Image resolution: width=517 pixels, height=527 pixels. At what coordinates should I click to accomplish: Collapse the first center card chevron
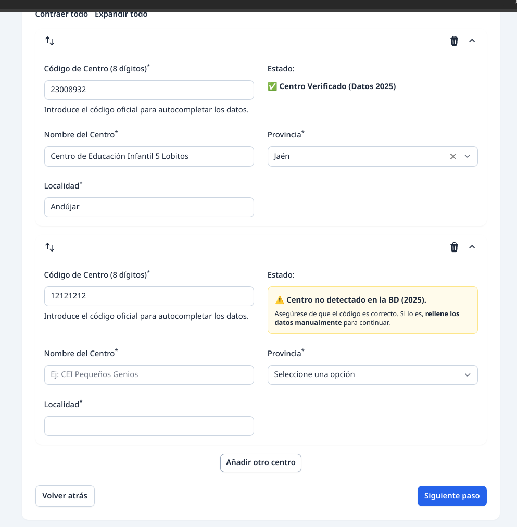472,41
